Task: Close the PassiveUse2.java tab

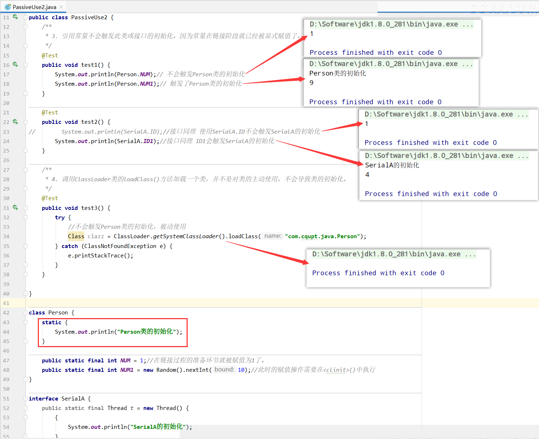Action: (x=61, y=7)
